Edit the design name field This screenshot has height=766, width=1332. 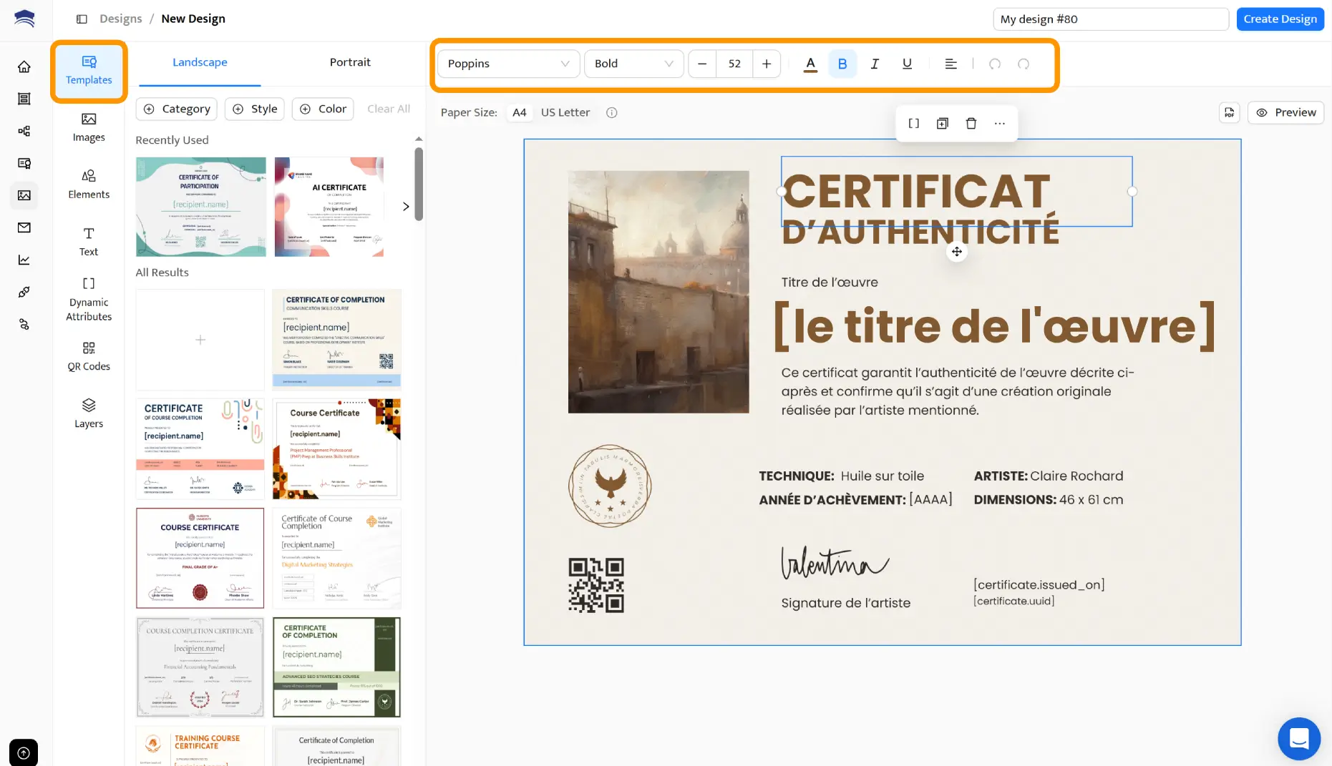(x=1111, y=19)
